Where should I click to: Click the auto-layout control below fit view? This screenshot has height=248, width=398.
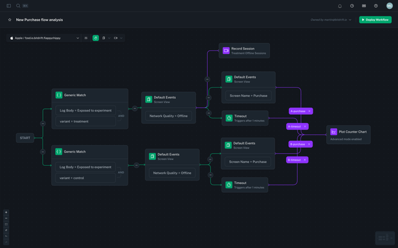pyautogui.click(x=6, y=230)
